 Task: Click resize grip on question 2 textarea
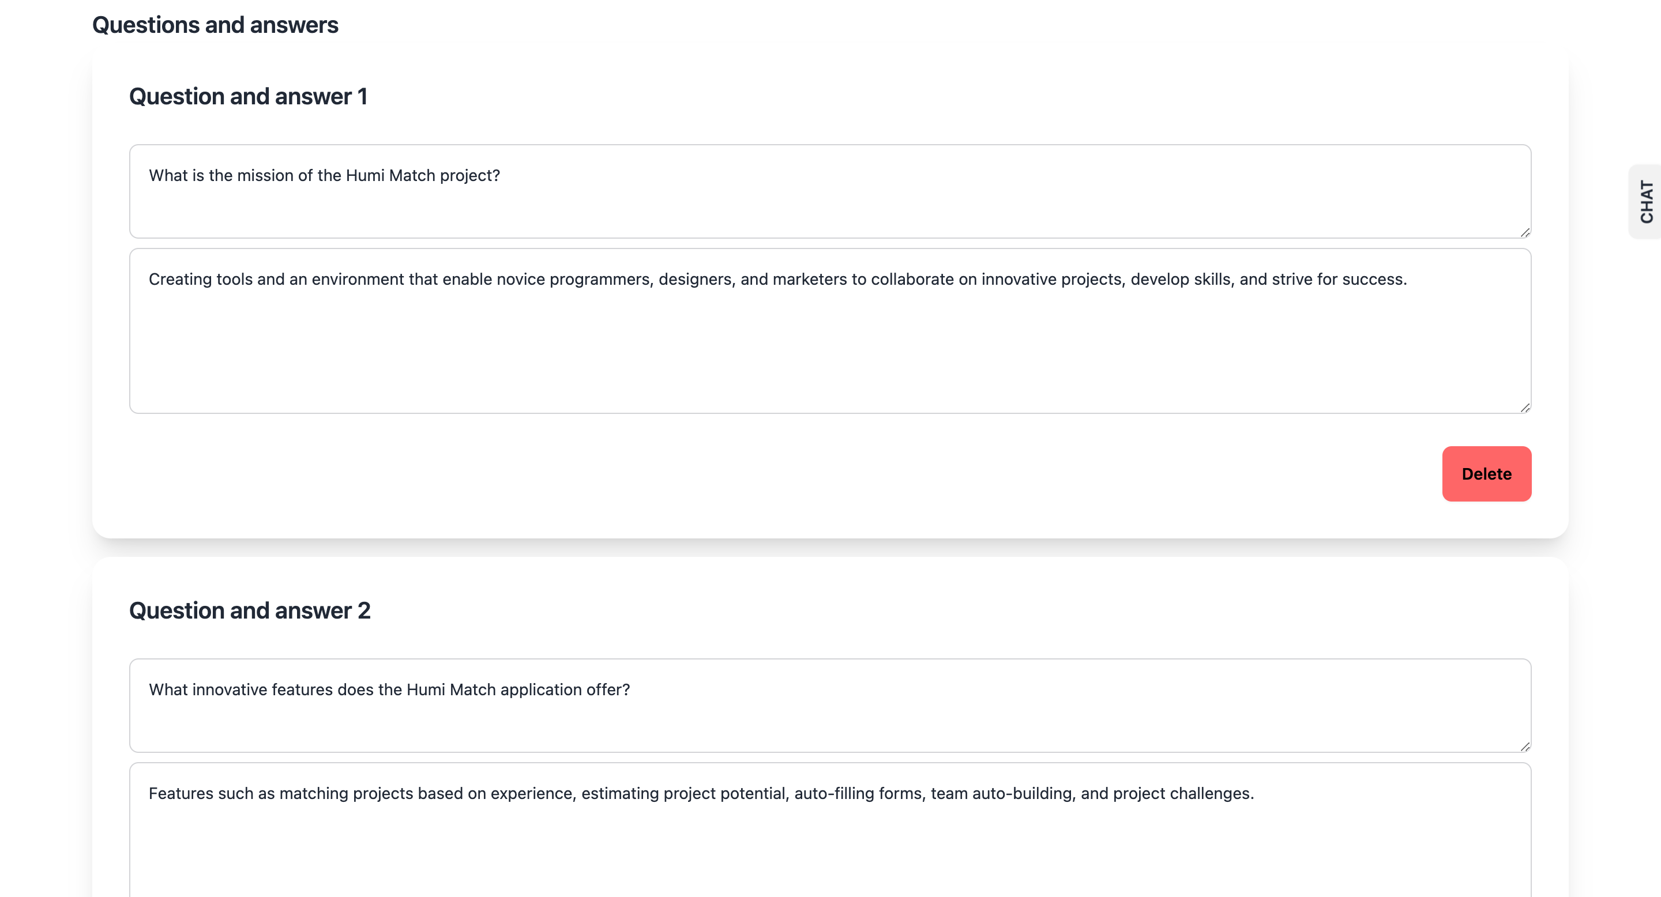1525,746
